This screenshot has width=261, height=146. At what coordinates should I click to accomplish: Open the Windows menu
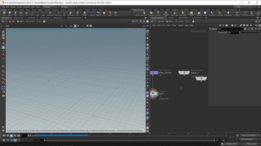pyautogui.click(x=26, y=7)
